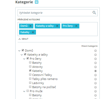Screen dimensions: 101x99
Task: Click the Ledvinky tree label
Action: [38, 83]
